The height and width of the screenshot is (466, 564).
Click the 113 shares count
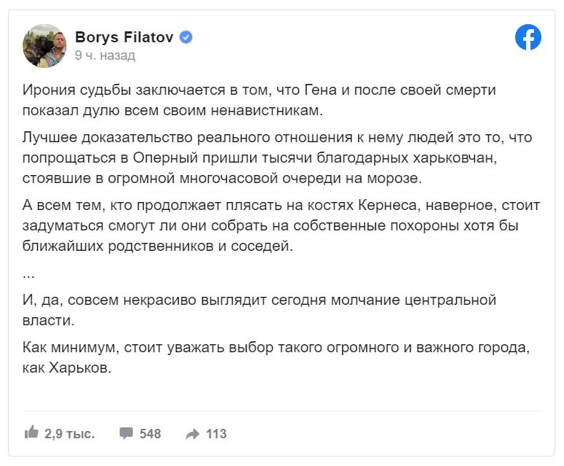point(216,434)
